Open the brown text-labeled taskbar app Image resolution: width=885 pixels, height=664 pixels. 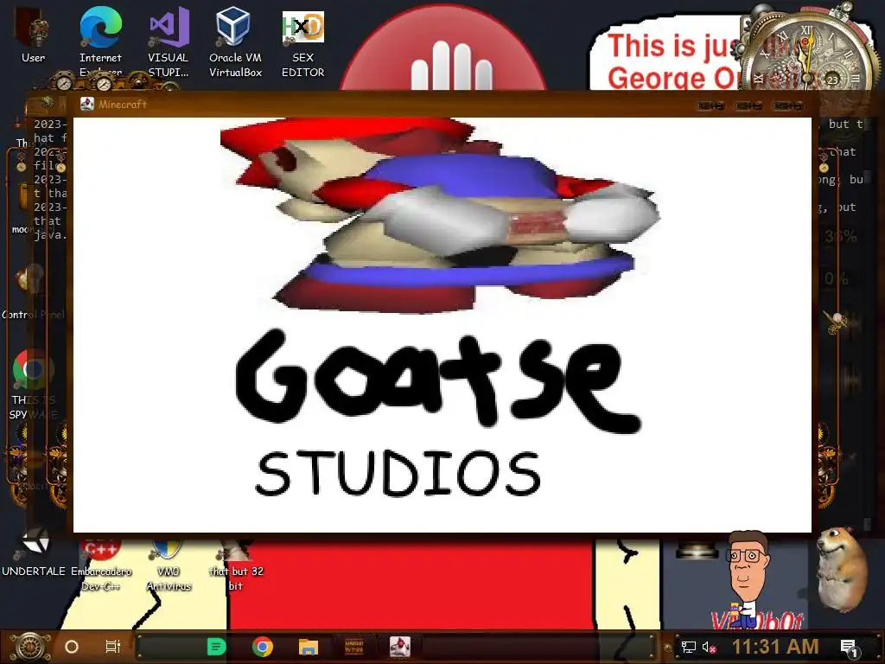coord(353,647)
